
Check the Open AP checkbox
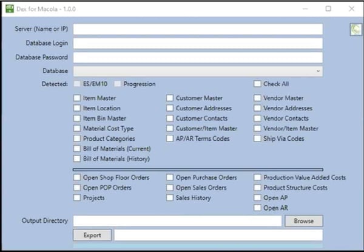click(x=257, y=197)
